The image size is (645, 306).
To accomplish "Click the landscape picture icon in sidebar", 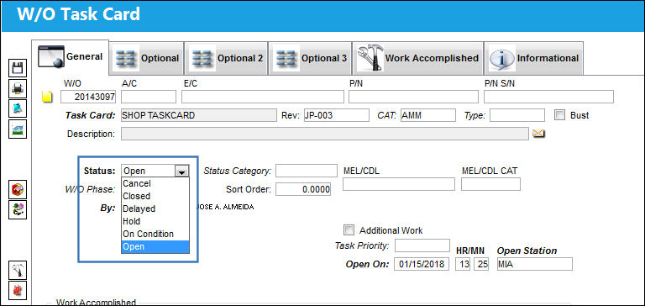I will pyautogui.click(x=18, y=129).
